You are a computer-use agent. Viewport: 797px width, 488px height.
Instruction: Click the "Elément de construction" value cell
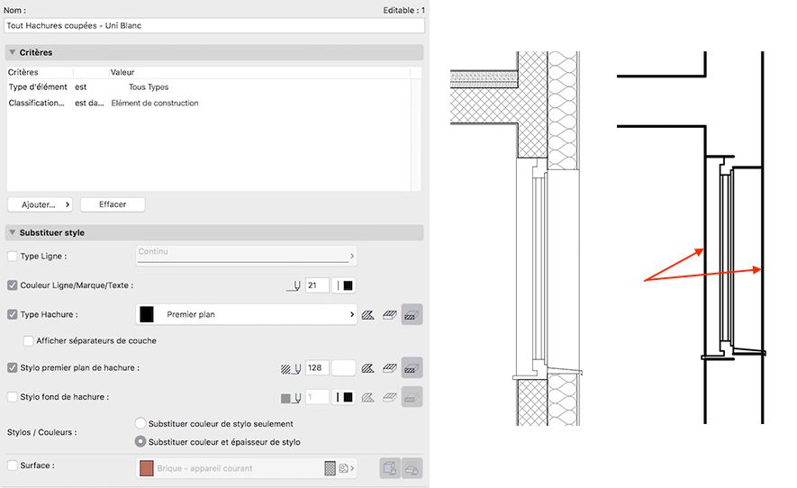point(155,103)
